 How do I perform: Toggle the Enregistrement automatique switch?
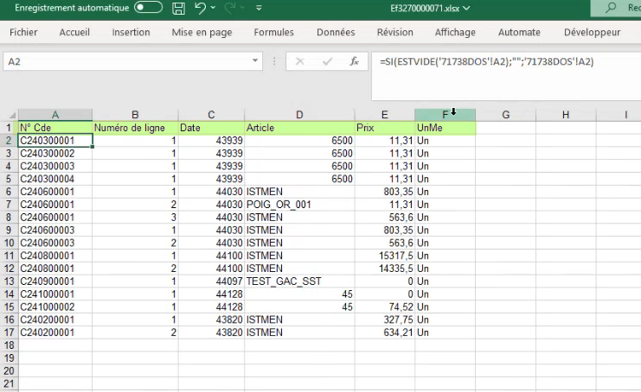[148, 9]
